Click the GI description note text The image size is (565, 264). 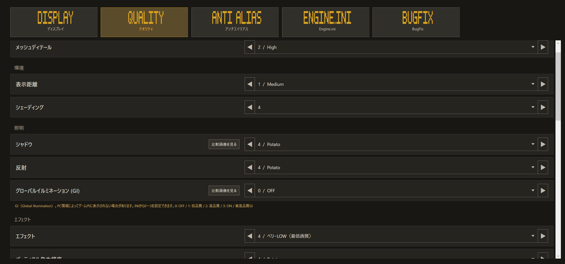134,206
